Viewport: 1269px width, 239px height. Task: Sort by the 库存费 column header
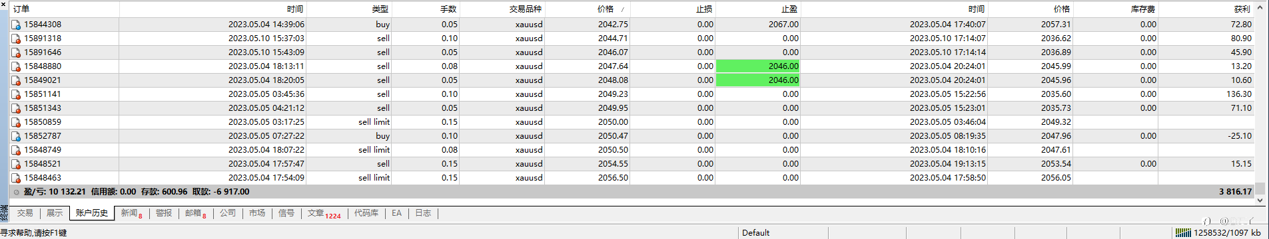[x=1116, y=9]
